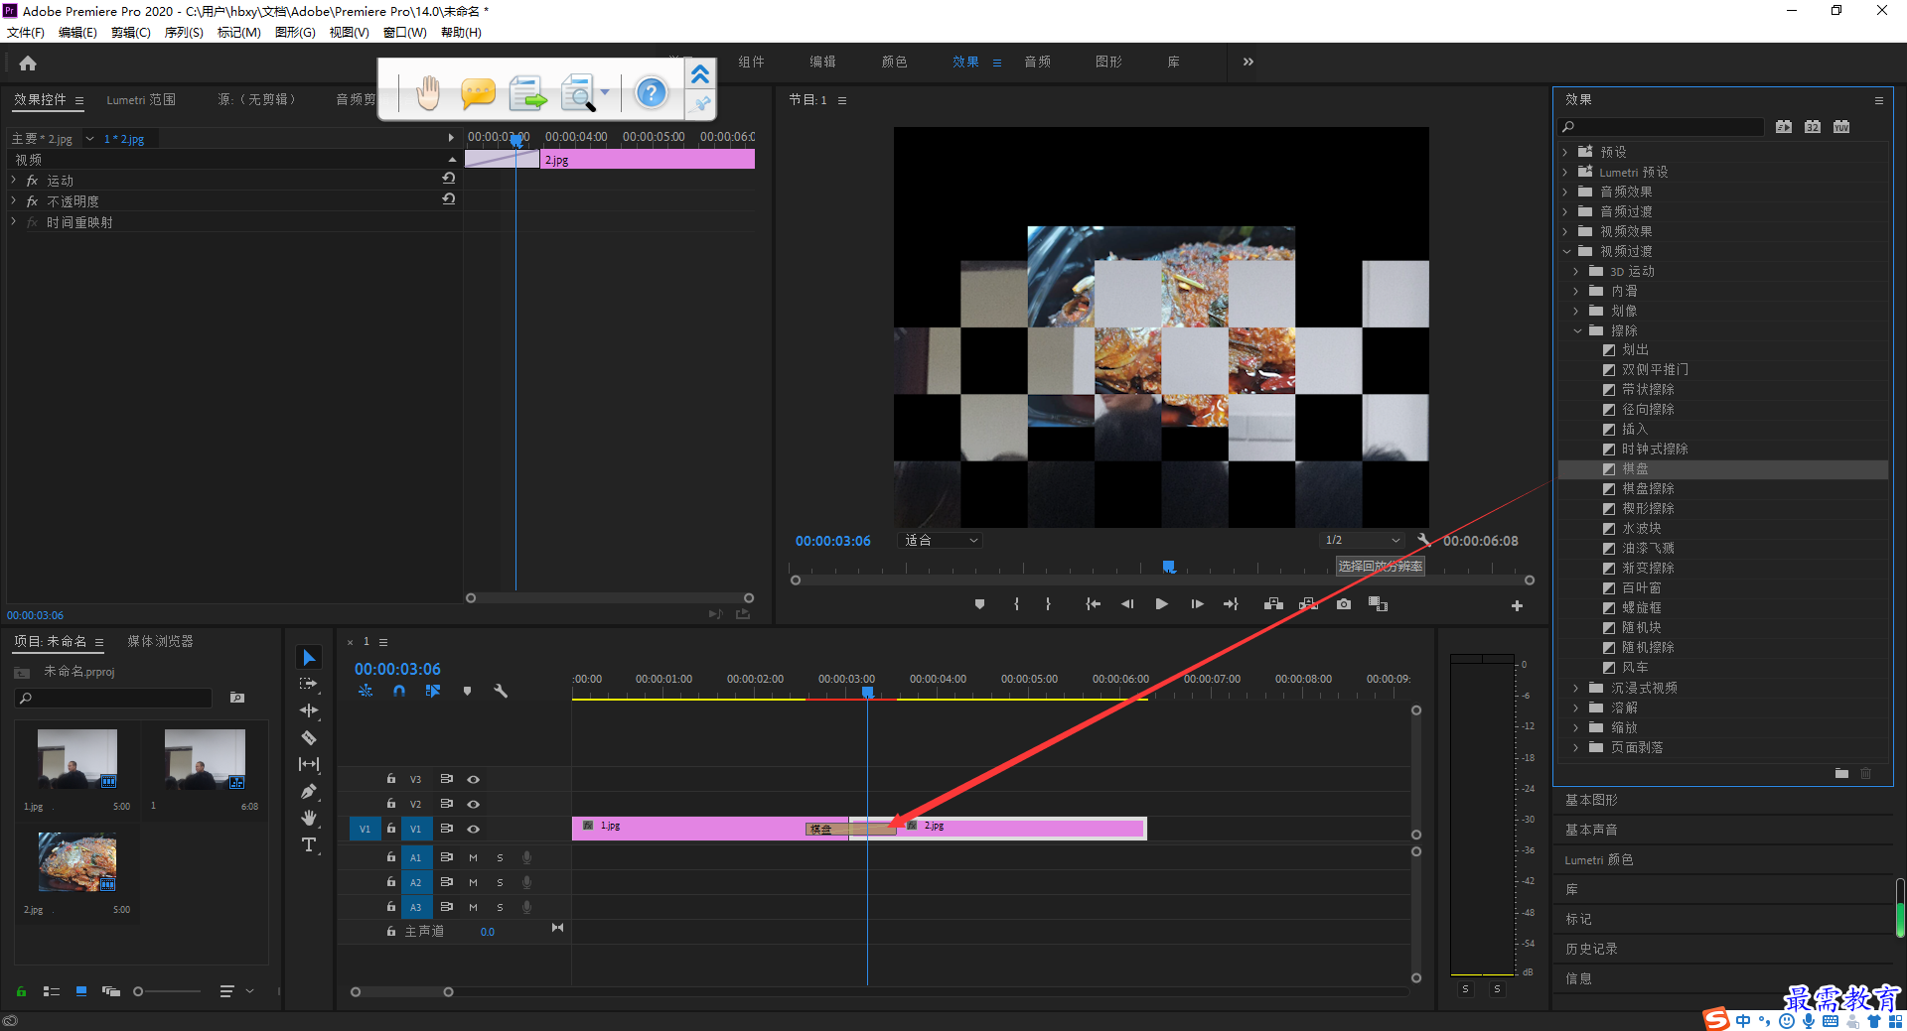Expand the 音频效果 folder
The height and width of the screenshot is (1031, 1907).
(1565, 192)
